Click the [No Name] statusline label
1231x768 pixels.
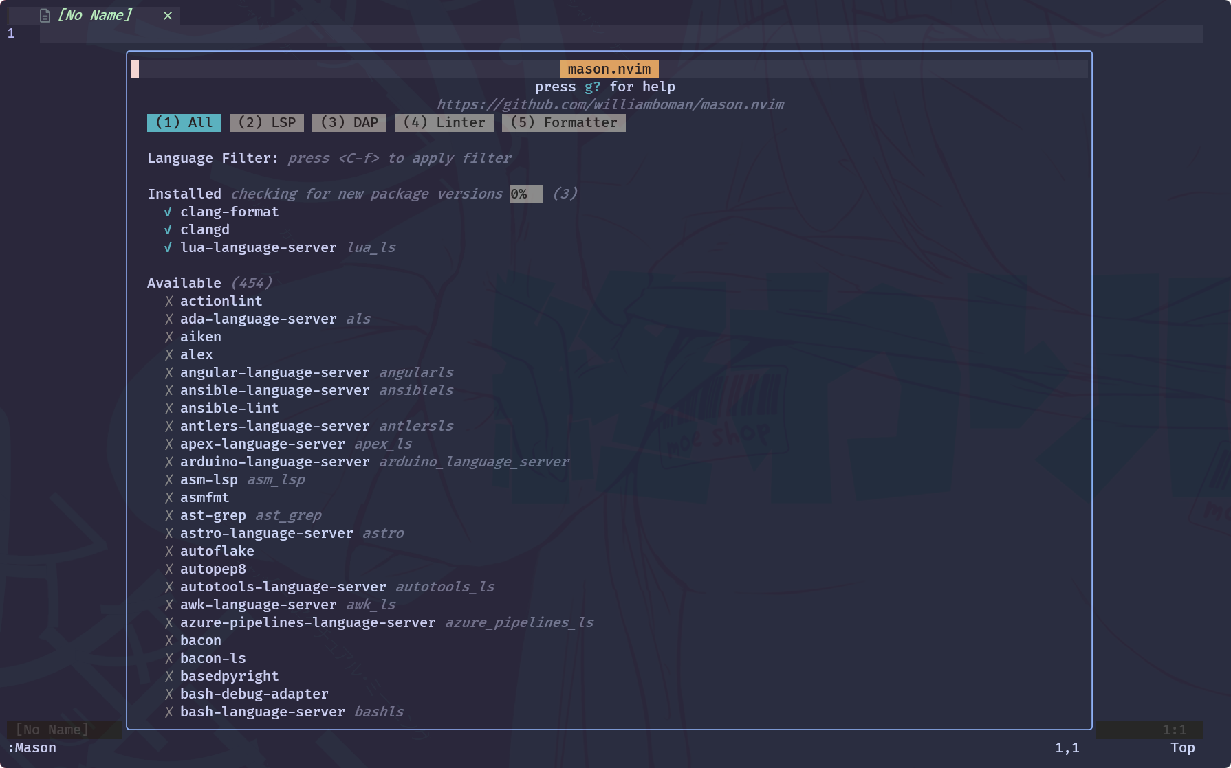[52, 730]
